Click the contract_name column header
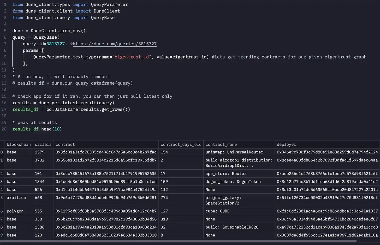Image resolution: width=380 pixels, height=245 pixels. [x=221, y=145]
